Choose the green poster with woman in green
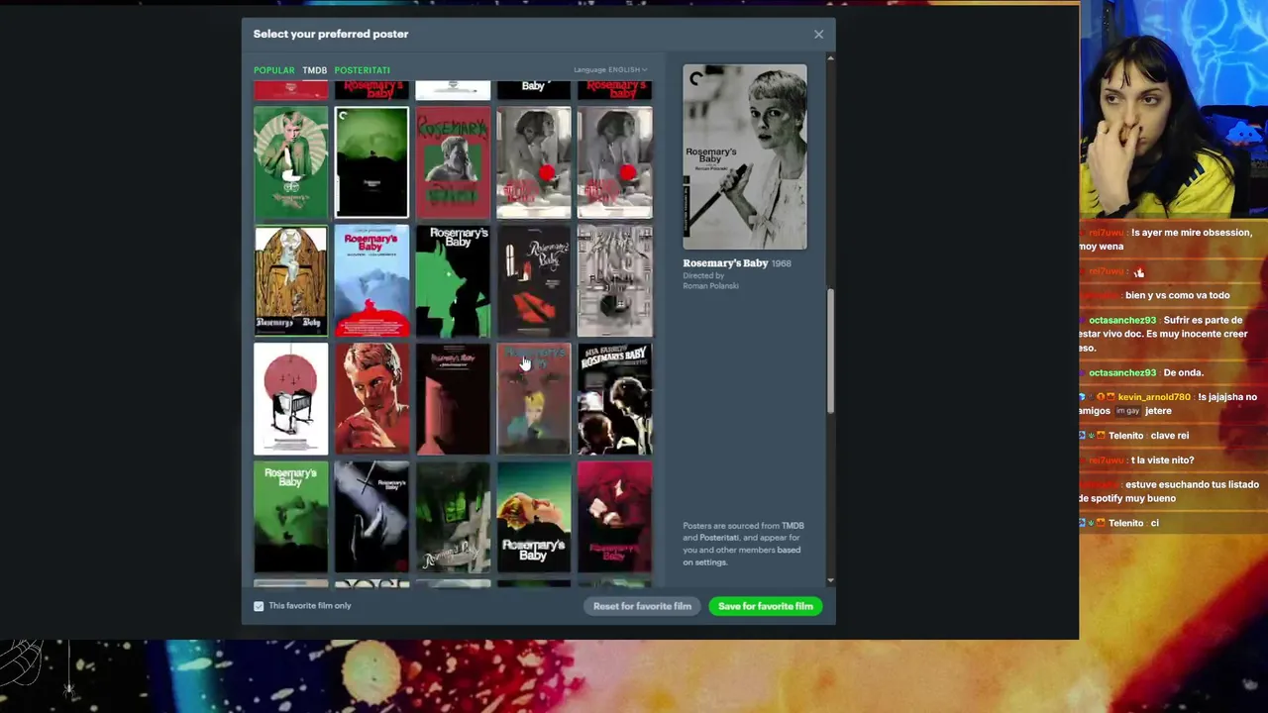Screen dimensions: 1268x713 (290, 162)
